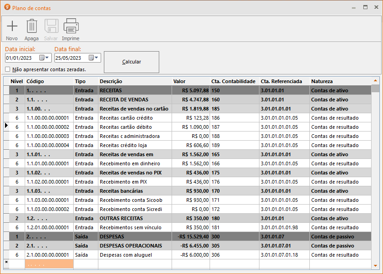Click 'Contas de passivo' in DESPESAS row

(333, 237)
